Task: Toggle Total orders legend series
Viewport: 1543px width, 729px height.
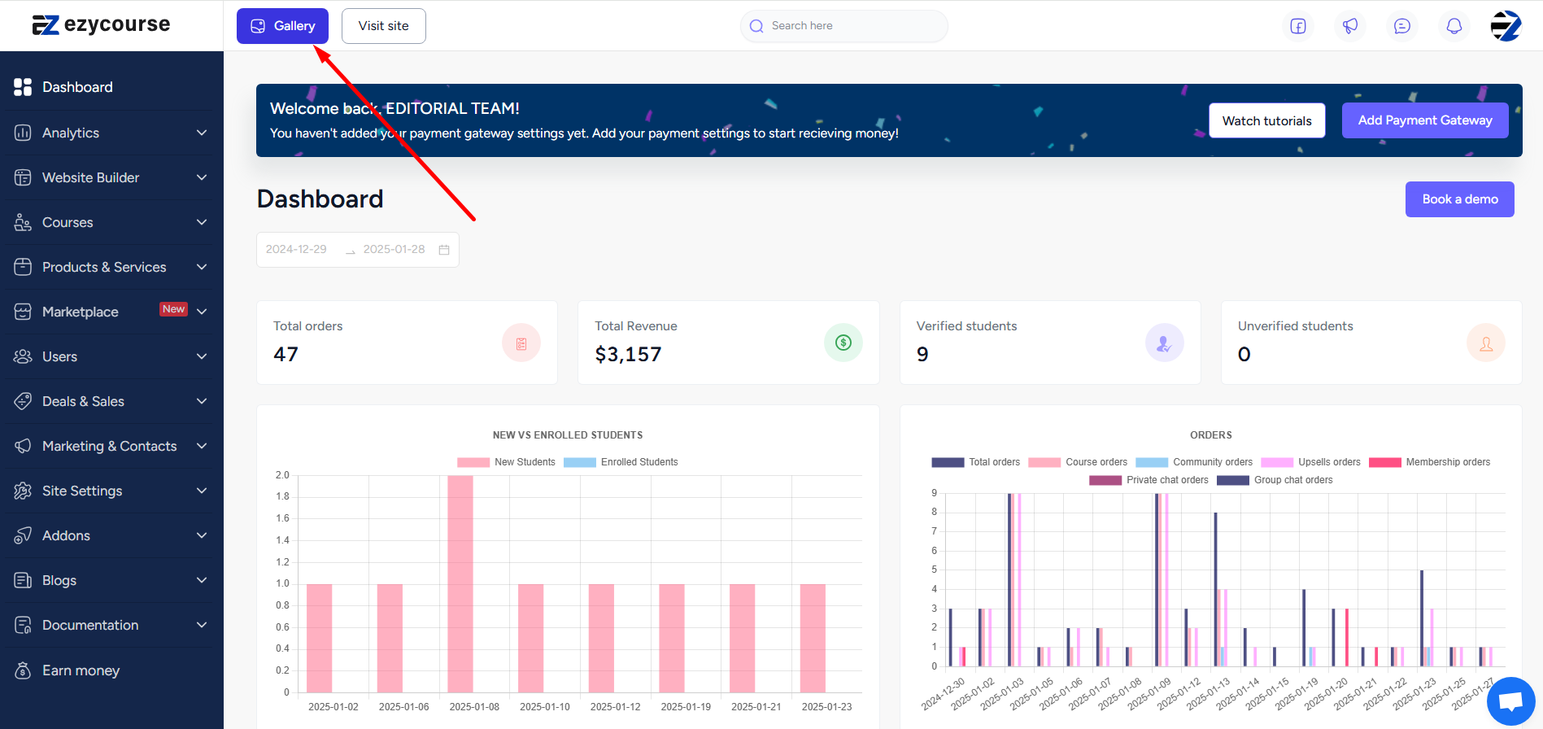Action: (975, 462)
